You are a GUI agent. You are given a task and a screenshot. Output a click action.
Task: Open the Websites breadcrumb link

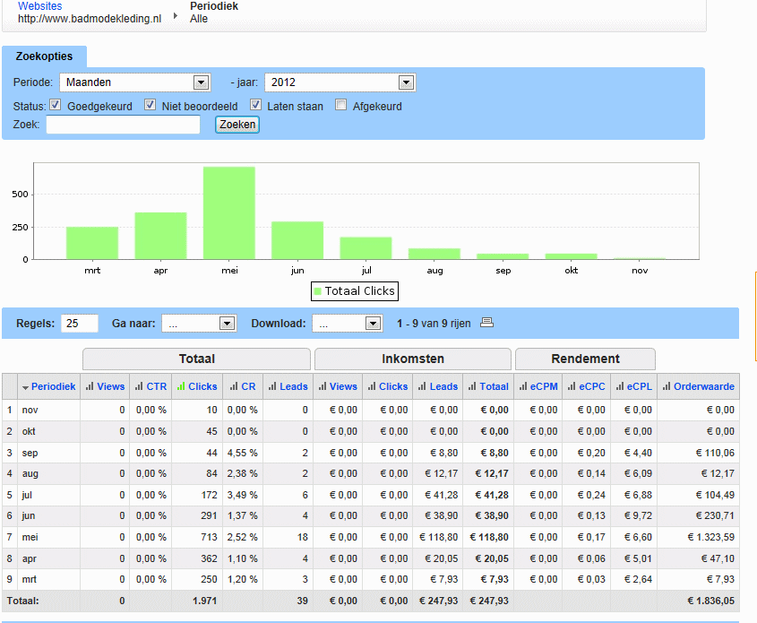[40, 6]
